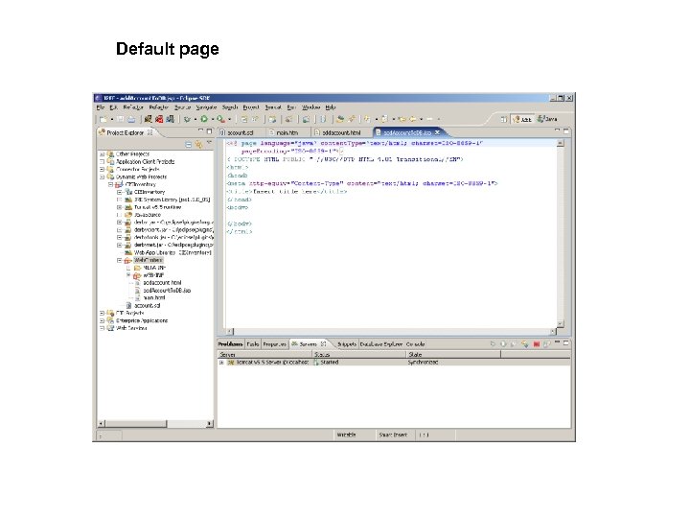Screen dimensions: 690x518
Task: Maximize the Servers panel
Action: pyautogui.click(x=566, y=342)
